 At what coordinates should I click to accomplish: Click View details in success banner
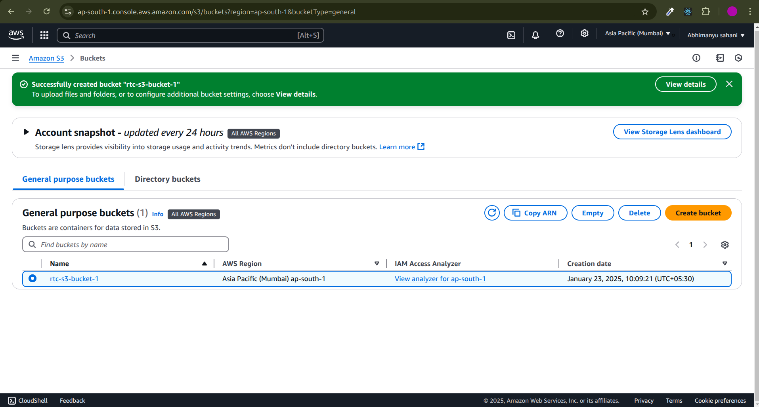(x=686, y=84)
